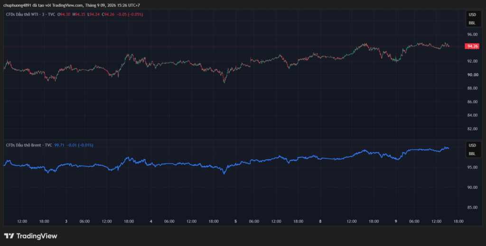Click the Brent 99.71 value in legend
This screenshot has height=246, width=486.
[x=59, y=145]
